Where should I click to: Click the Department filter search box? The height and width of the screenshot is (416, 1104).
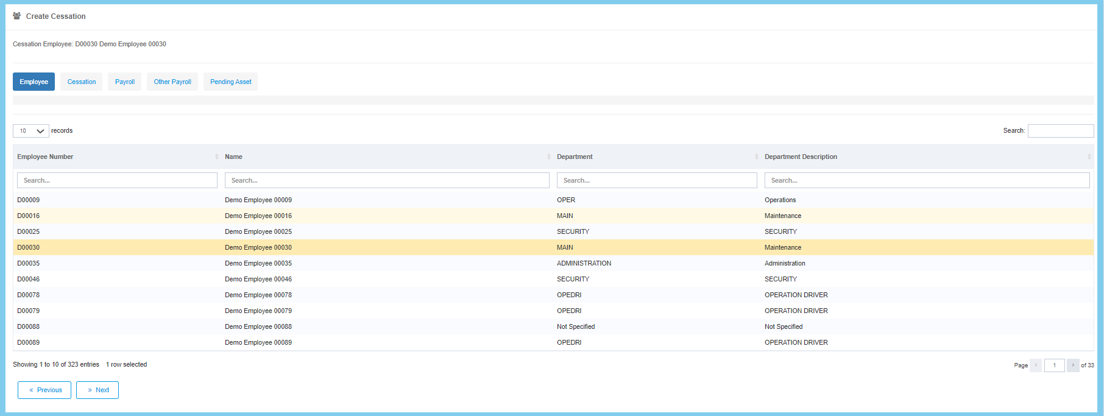click(656, 180)
